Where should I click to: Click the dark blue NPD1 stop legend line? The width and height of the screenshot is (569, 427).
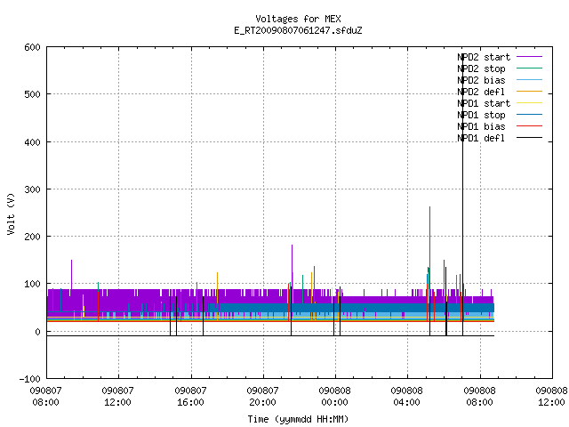click(529, 115)
